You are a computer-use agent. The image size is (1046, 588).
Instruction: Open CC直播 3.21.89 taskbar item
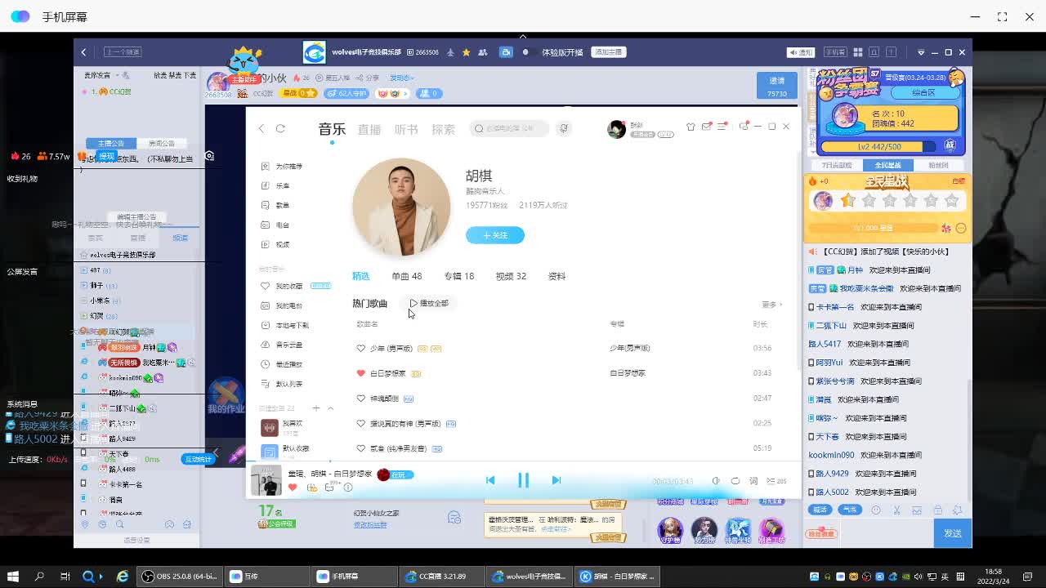click(444, 577)
